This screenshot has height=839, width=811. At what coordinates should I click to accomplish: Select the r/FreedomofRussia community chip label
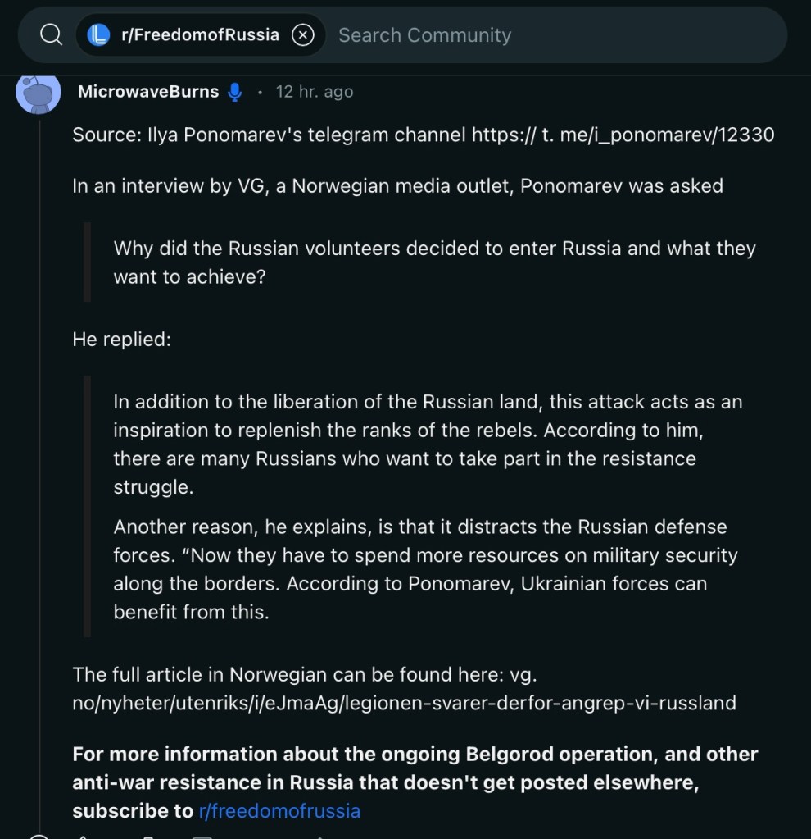200,35
